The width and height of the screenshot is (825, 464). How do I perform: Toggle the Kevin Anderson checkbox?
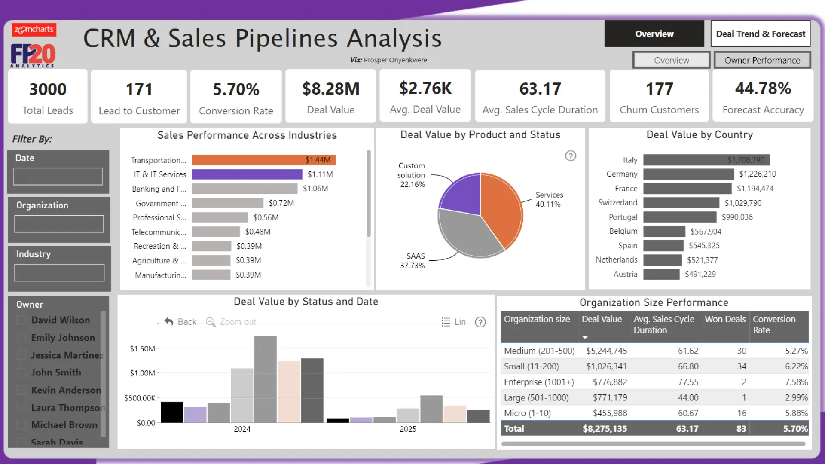click(x=21, y=390)
